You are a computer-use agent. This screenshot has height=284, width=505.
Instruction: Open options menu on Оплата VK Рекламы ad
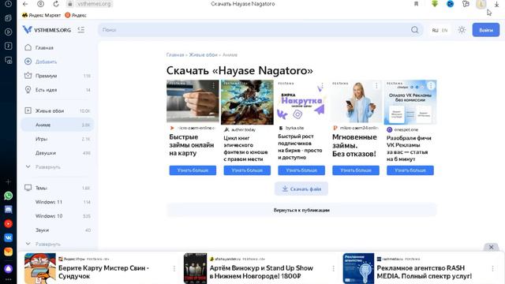pyautogui.click(x=431, y=85)
